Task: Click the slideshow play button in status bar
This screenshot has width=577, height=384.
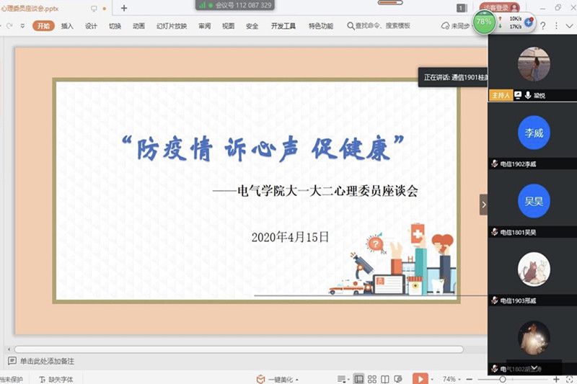Action: pyautogui.click(x=420, y=379)
